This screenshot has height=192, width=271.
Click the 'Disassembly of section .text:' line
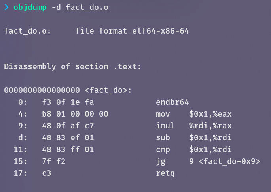(72, 66)
